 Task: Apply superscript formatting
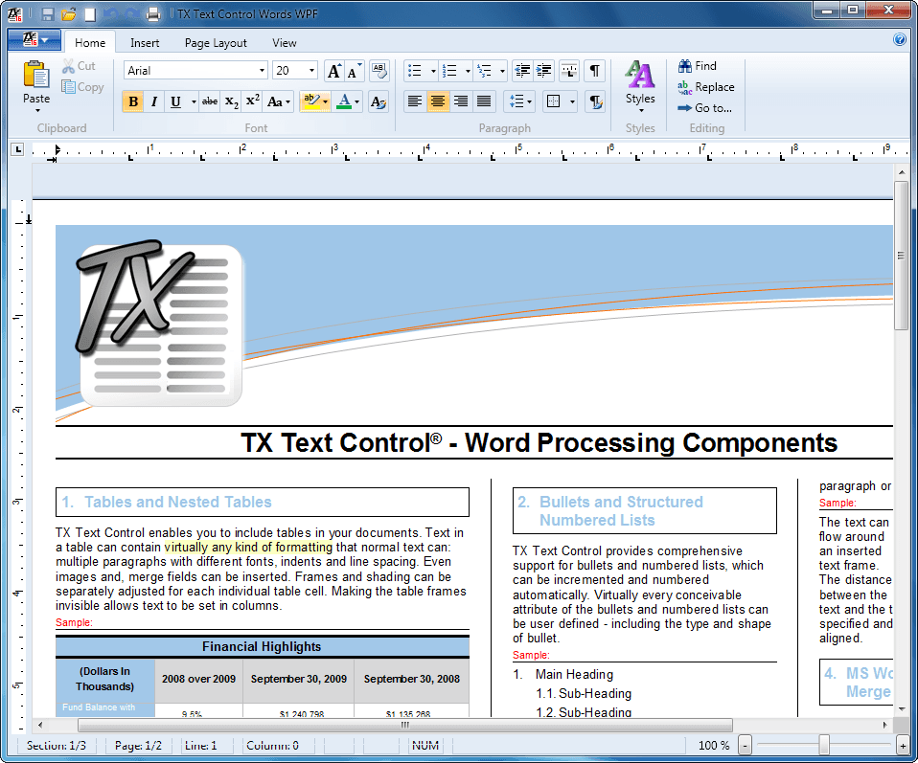coord(252,101)
